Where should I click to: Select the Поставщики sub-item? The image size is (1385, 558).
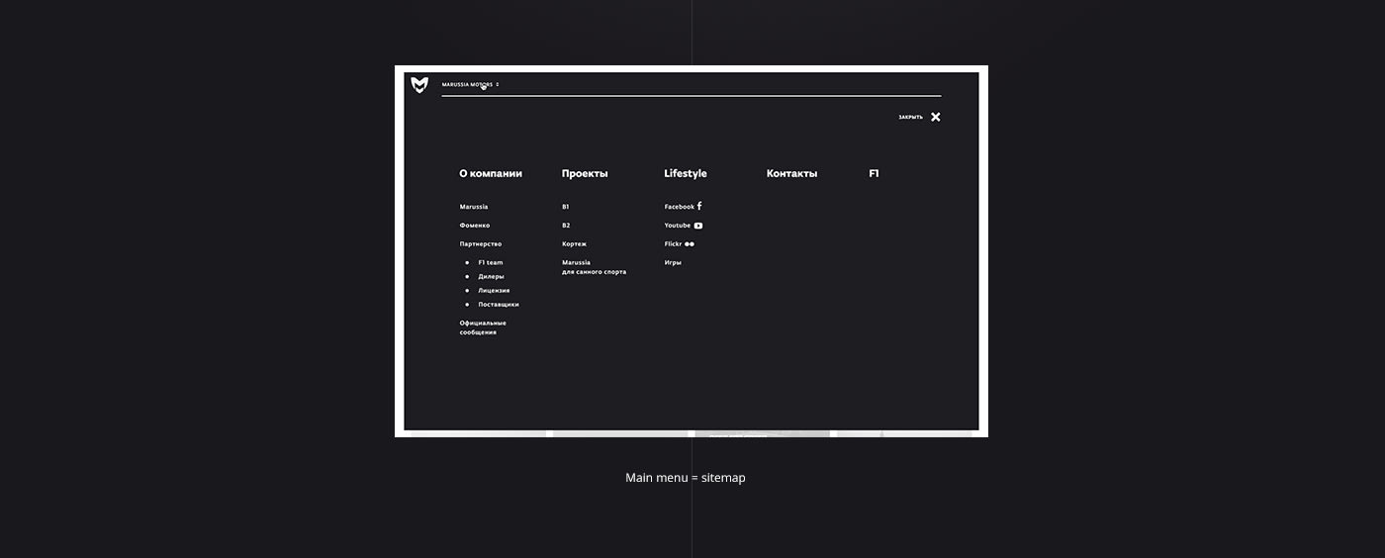pyautogui.click(x=499, y=305)
